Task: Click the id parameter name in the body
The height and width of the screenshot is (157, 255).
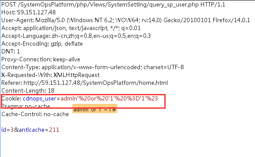Action: coord(3,130)
